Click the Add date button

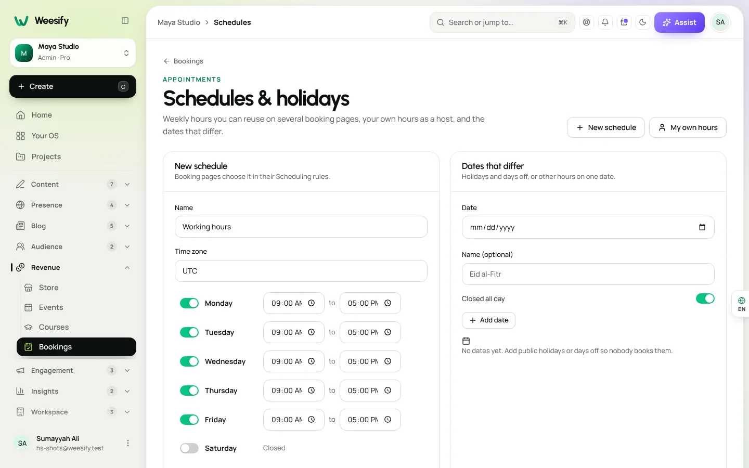[488, 320]
